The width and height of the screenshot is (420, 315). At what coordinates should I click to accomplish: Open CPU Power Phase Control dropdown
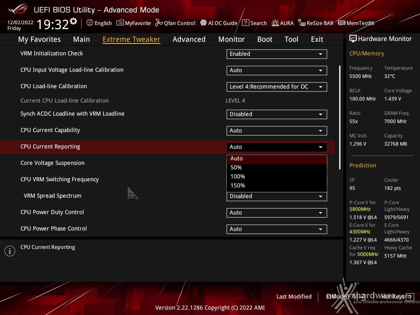click(x=277, y=229)
